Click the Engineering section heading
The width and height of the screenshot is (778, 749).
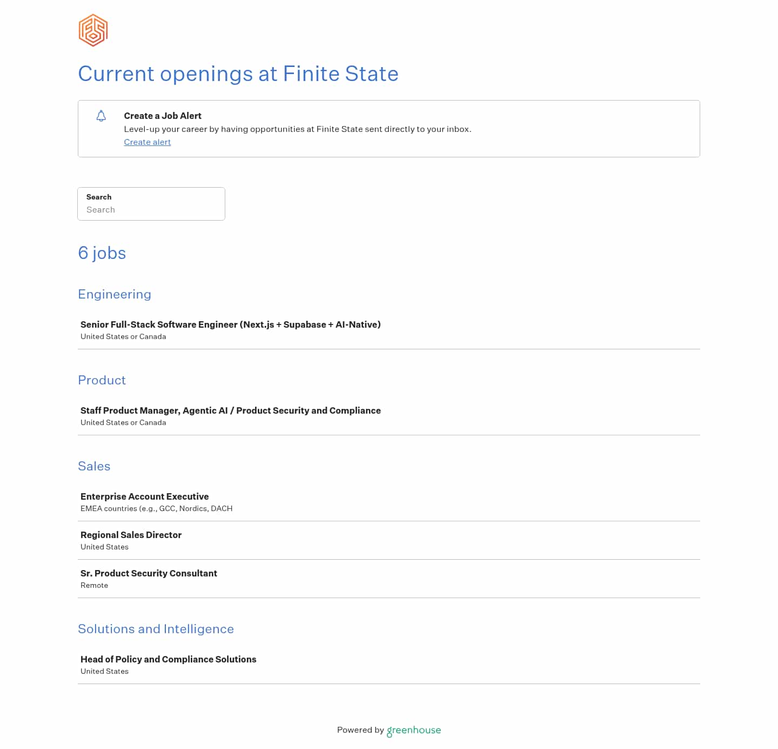pyautogui.click(x=115, y=295)
